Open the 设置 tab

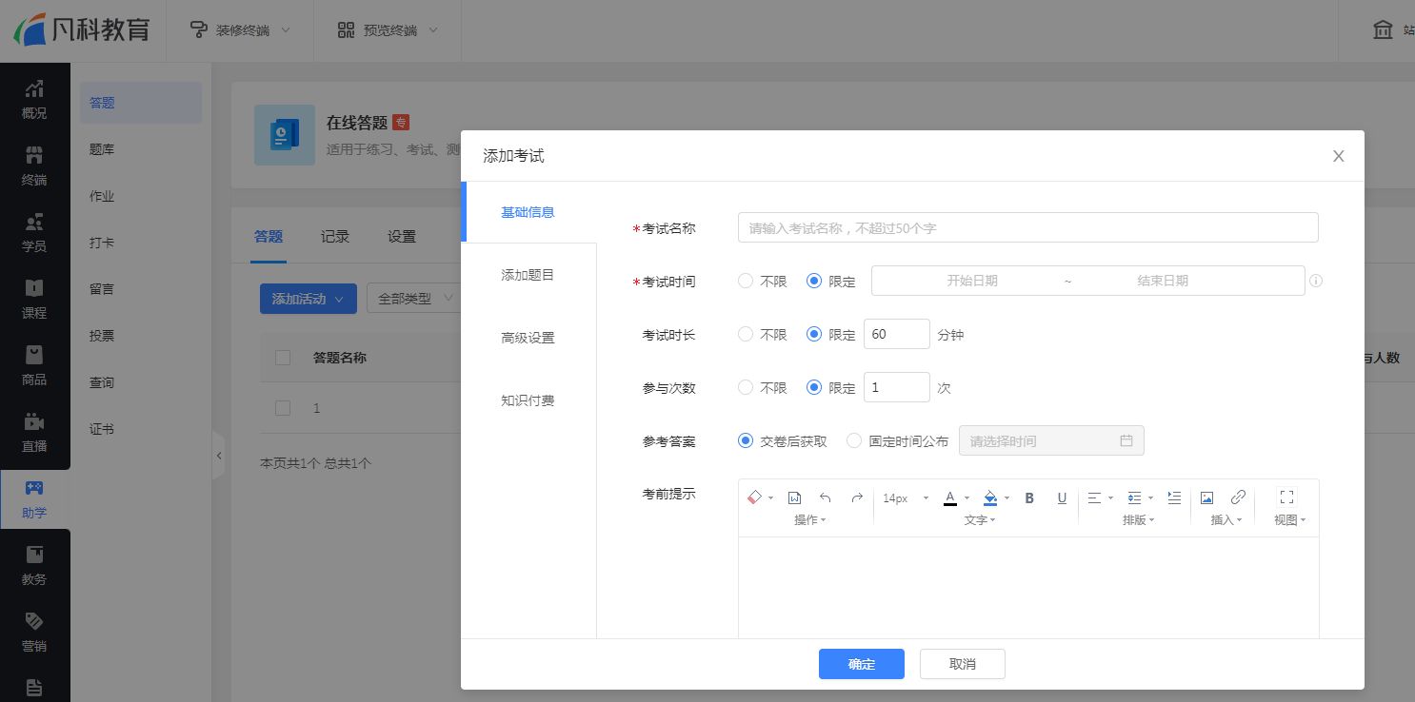402,237
